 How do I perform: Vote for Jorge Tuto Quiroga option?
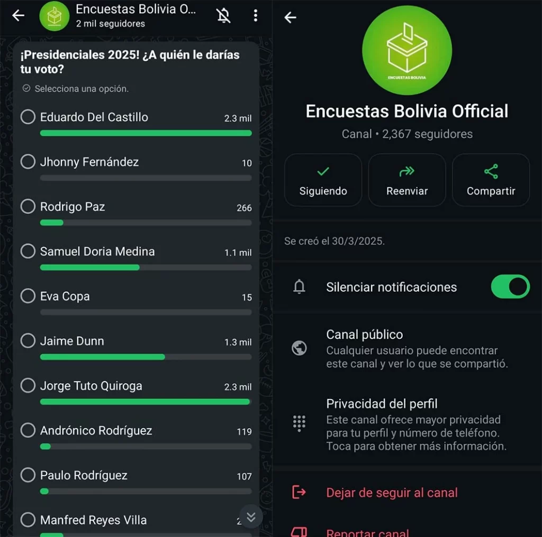point(28,386)
